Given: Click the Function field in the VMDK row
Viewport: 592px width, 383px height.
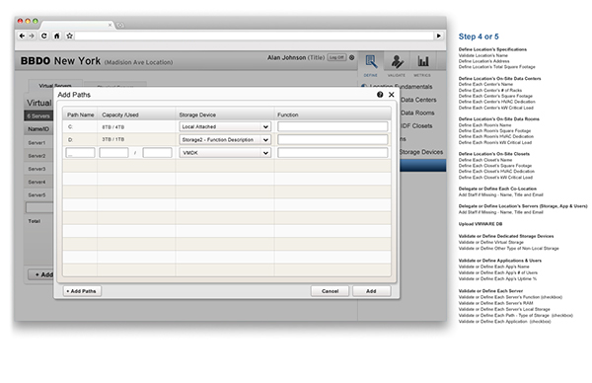Looking at the screenshot, I should 333,153.
